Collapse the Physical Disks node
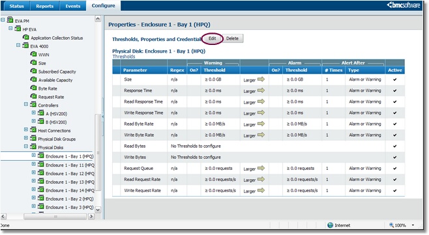The height and width of the screenshot is (235, 429). [x=26, y=146]
